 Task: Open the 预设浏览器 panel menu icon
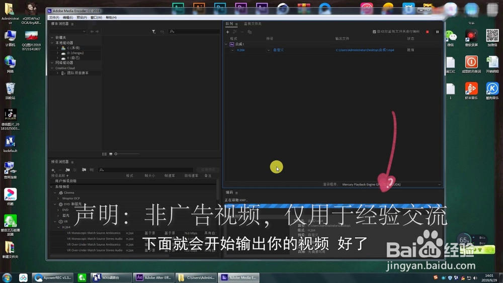pyautogui.click(x=72, y=162)
